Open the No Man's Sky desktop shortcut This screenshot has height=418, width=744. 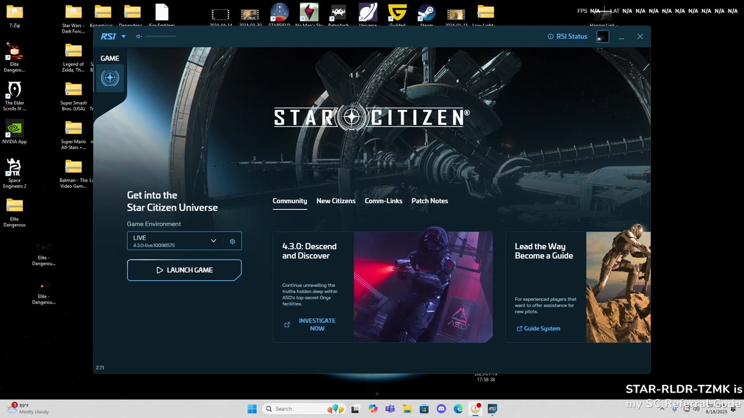click(x=309, y=15)
